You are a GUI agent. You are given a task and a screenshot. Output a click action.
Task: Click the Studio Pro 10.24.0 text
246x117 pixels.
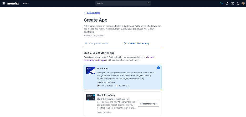(104, 112)
